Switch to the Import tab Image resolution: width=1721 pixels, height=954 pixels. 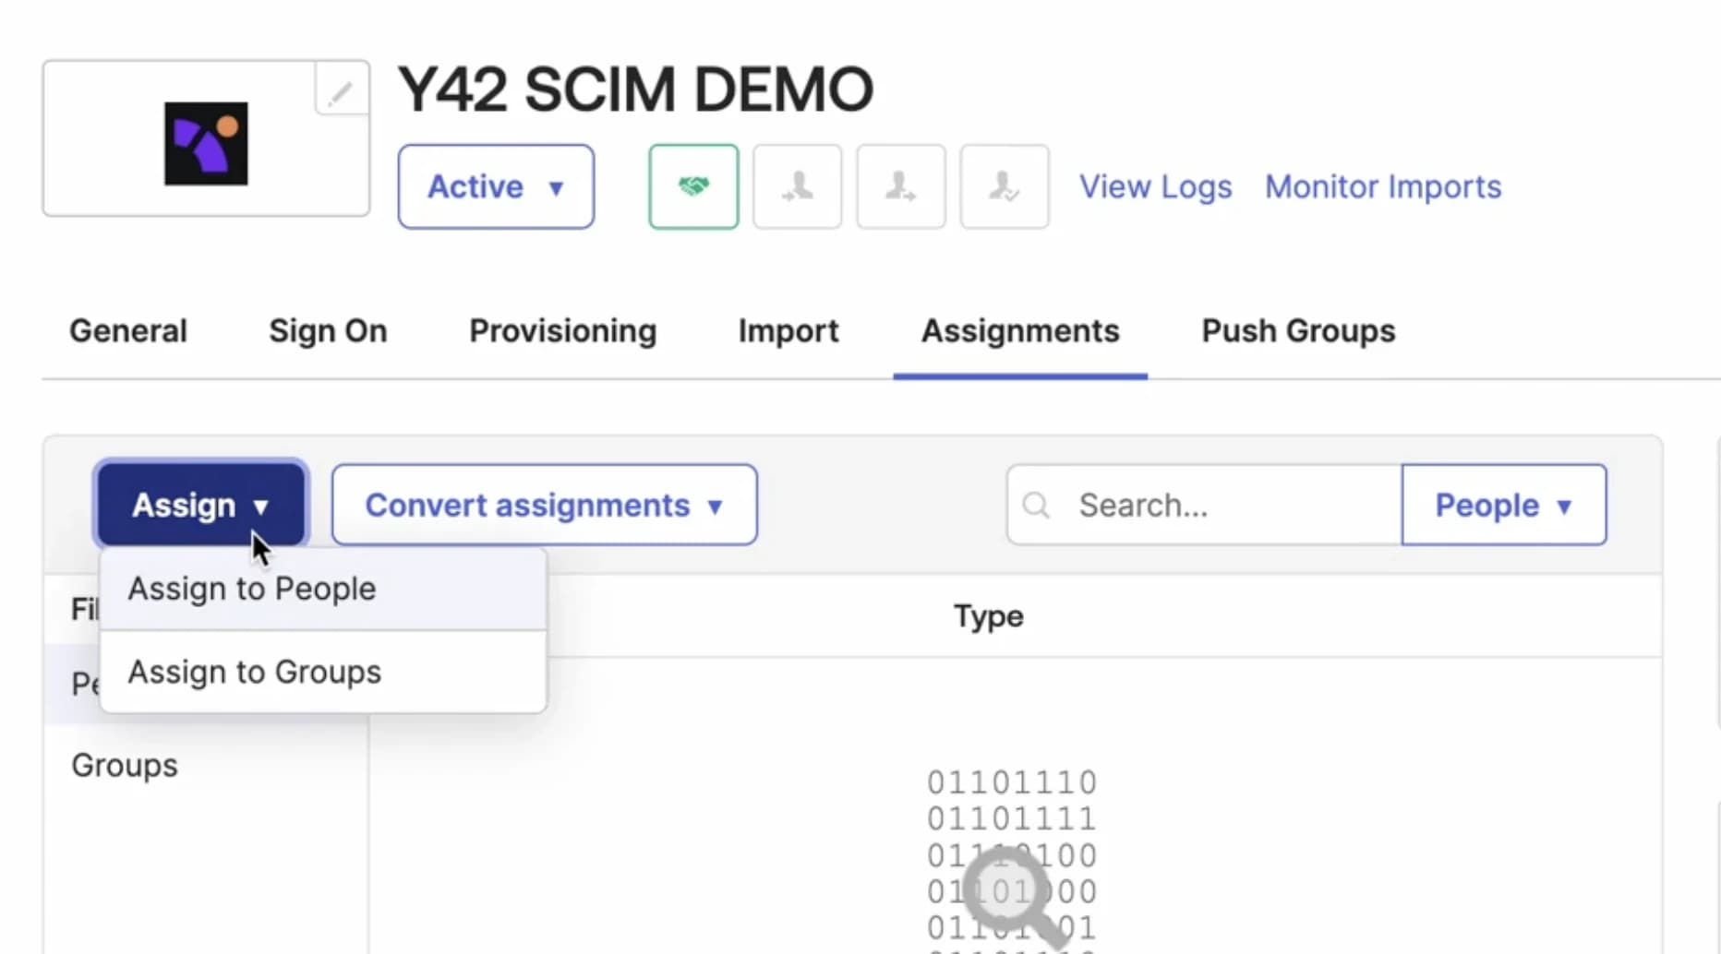point(788,331)
